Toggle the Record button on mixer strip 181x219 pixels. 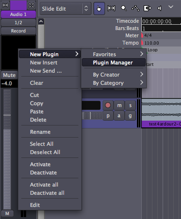(18, 31)
